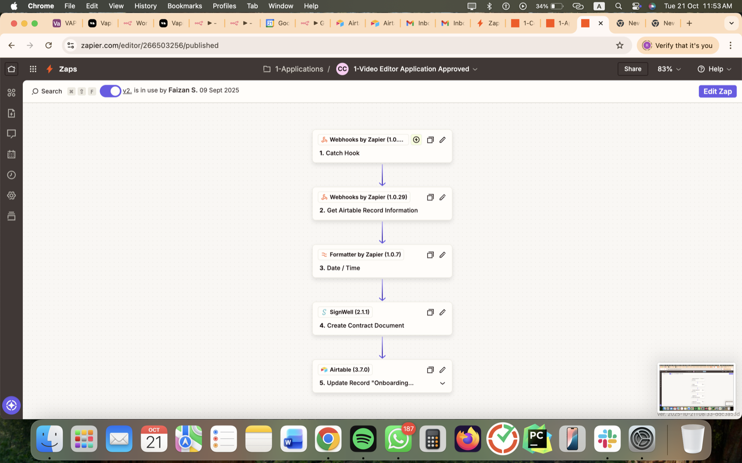The height and width of the screenshot is (463, 742).
Task: Open the zoom level 83% dropdown
Action: pyautogui.click(x=669, y=69)
